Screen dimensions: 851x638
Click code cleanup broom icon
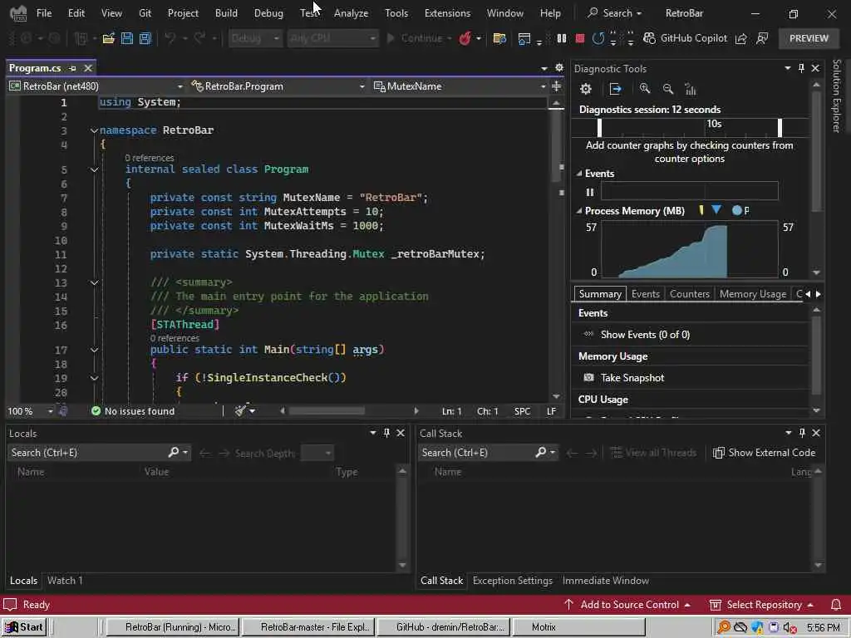pos(240,411)
